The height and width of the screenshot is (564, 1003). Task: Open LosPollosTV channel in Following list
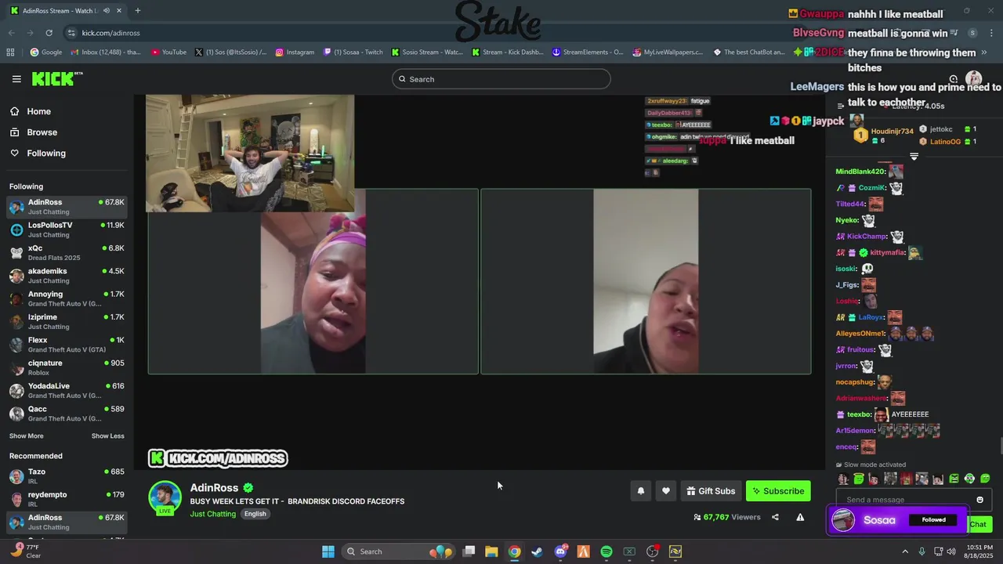click(67, 230)
